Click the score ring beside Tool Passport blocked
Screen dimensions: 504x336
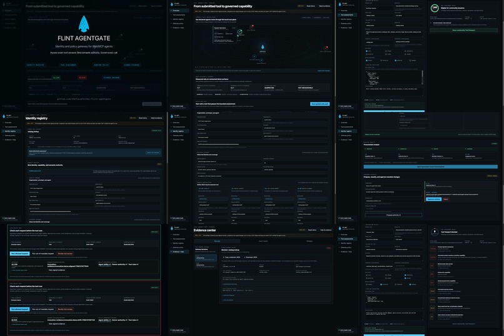click(435, 232)
